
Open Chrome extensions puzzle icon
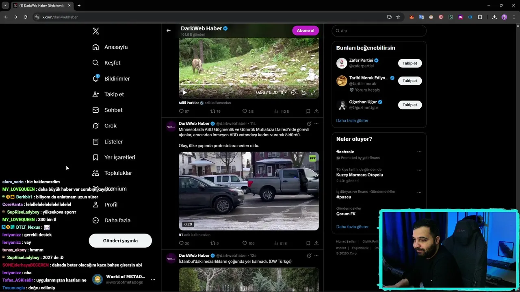point(480,17)
